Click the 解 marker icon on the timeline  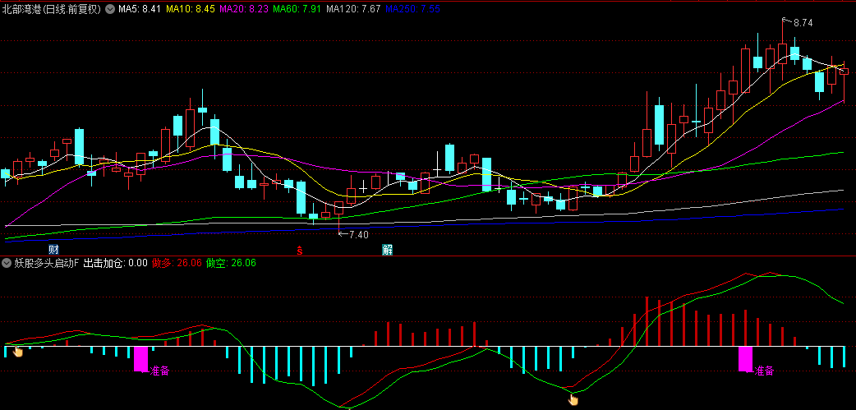[387, 250]
